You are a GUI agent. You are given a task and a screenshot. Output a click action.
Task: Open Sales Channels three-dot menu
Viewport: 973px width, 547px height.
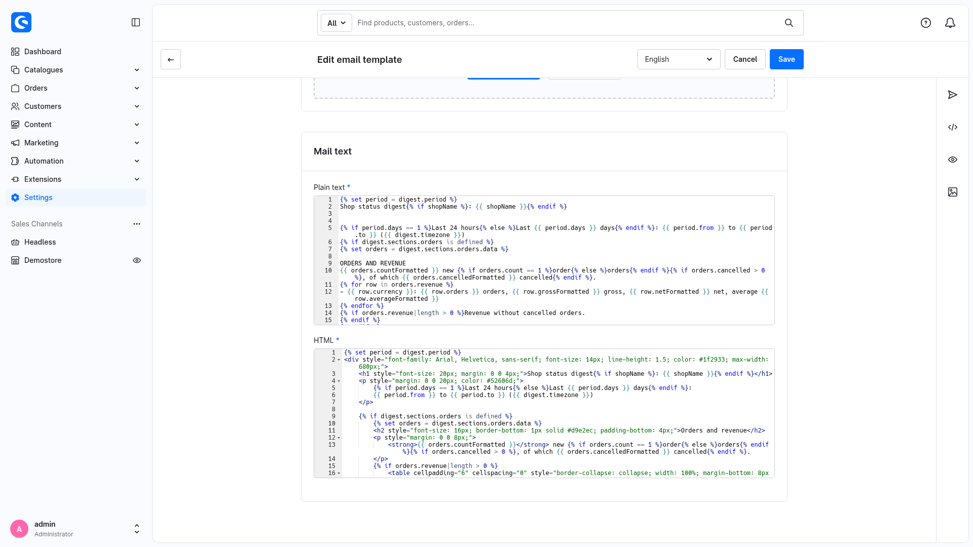pyautogui.click(x=137, y=224)
